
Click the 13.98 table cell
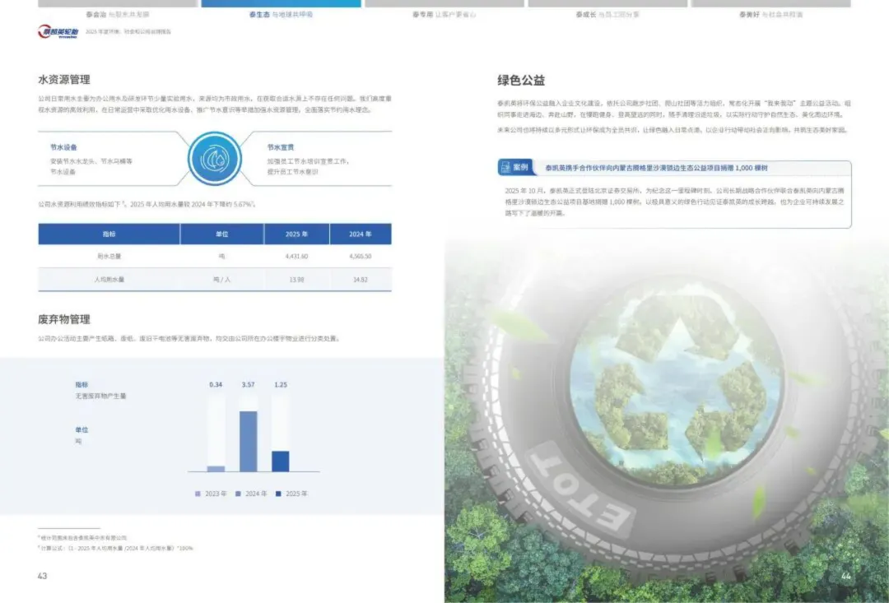[x=296, y=280]
